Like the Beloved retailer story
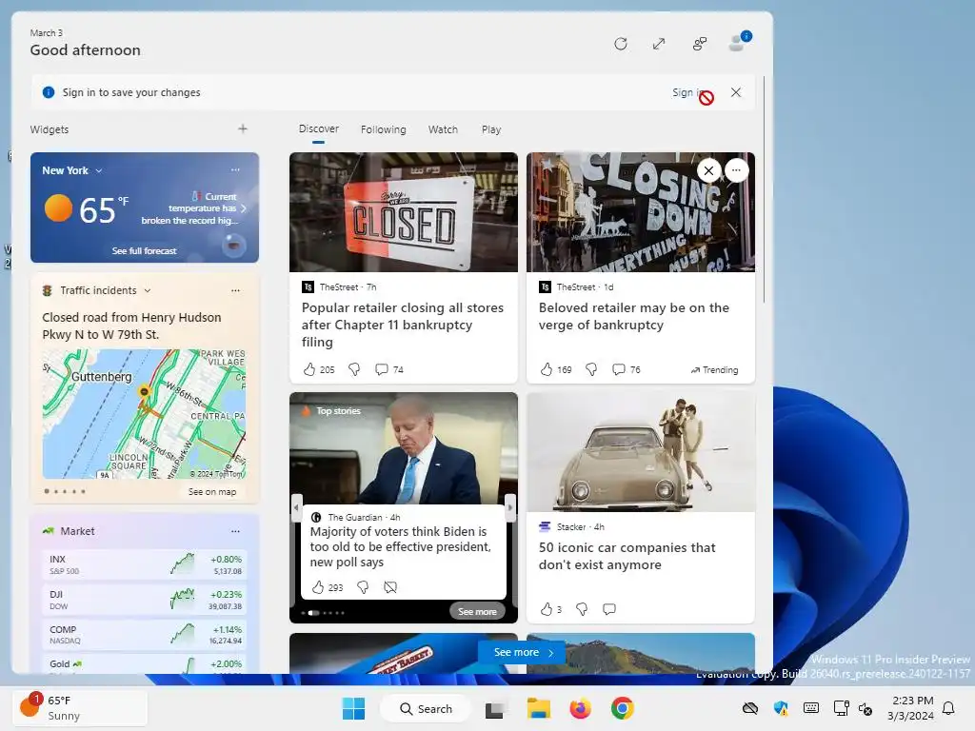The width and height of the screenshot is (975, 731). pyautogui.click(x=547, y=369)
